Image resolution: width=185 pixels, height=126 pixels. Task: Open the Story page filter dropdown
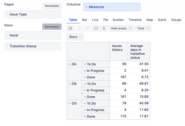(75, 37)
